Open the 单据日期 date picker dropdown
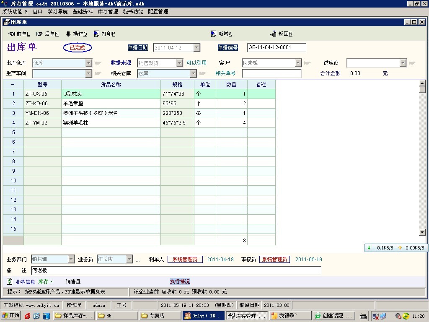The width and height of the screenshot is (429, 322). (196, 48)
